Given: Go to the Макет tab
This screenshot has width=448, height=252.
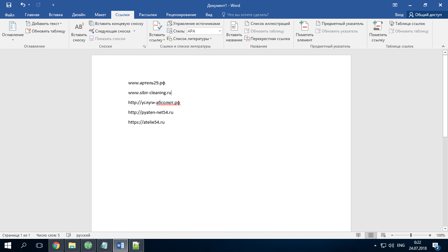Looking at the screenshot, I should 100,15.
